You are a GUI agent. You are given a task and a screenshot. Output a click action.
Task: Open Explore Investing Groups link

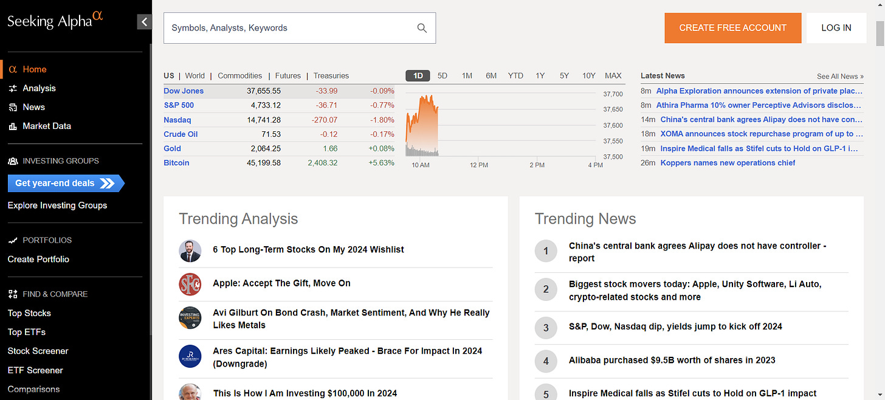[57, 205]
